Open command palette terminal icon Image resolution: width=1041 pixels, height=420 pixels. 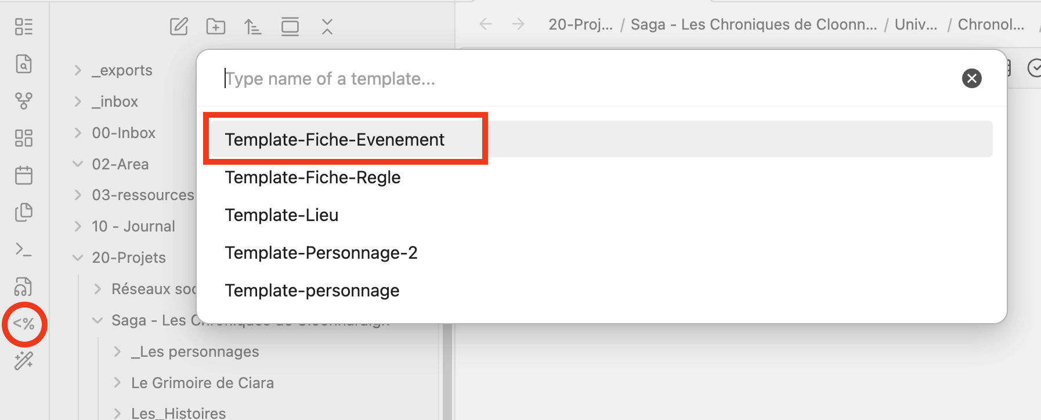[x=24, y=249]
